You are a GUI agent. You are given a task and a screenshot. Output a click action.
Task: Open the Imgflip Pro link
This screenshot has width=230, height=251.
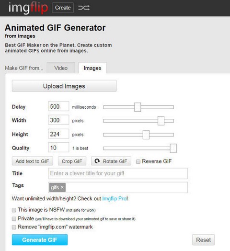point(115,198)
